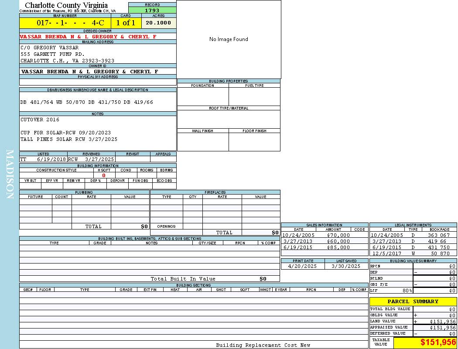The image size is (458, 349).
Task: Click the yellow Parcel Summary header
Action: pyautogui.click(x=413, y=301)
